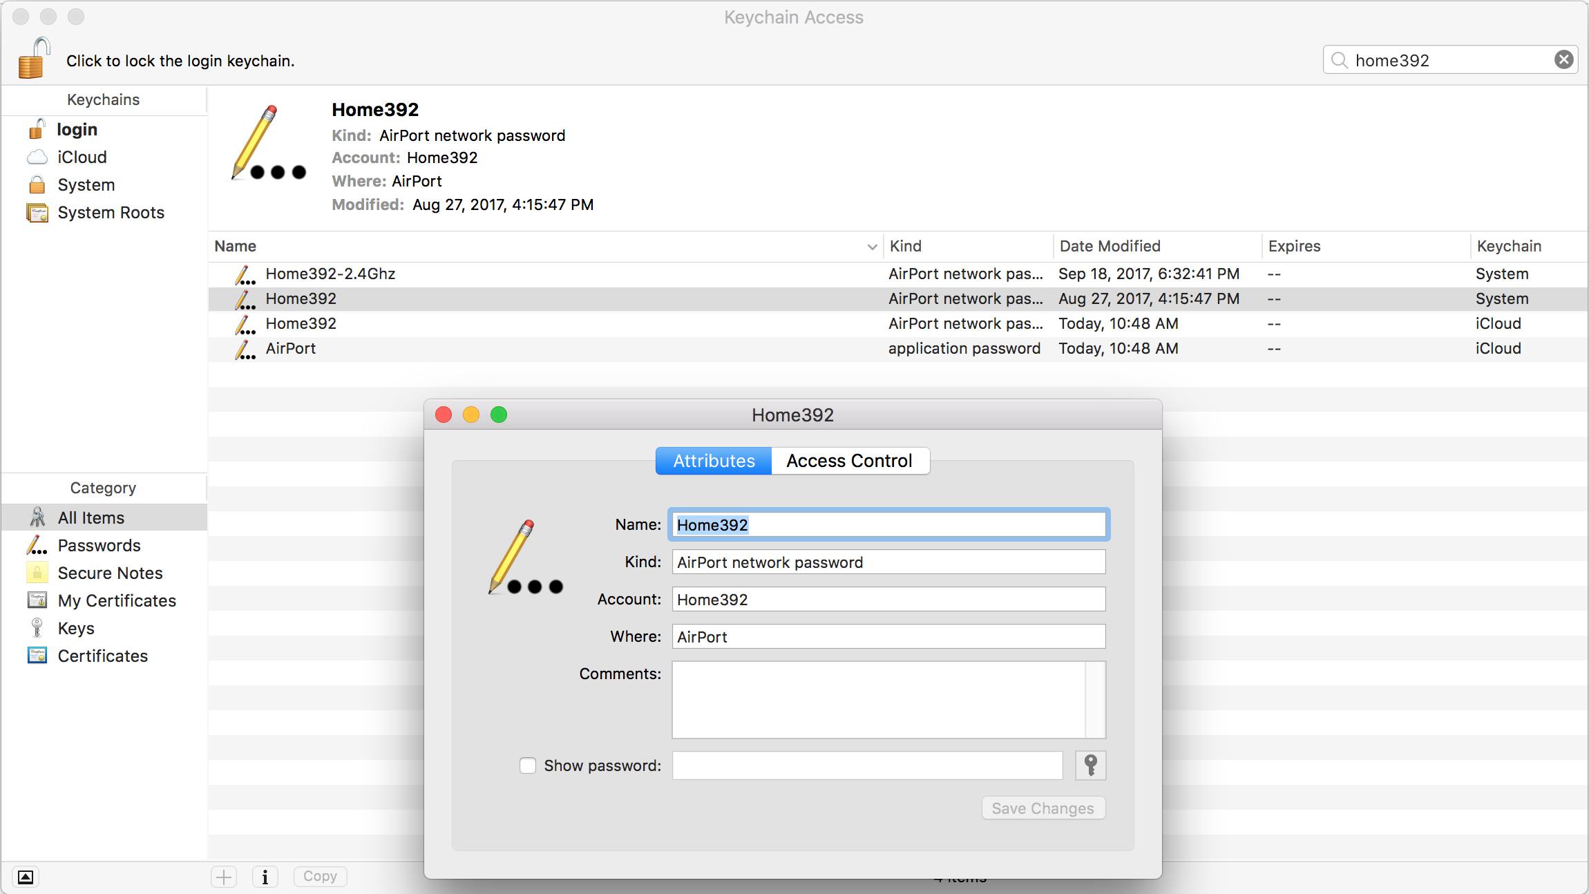Click the magnifier icon in the search field
This screenshot has height=894, width=1589.
(x=1340, y=60)
